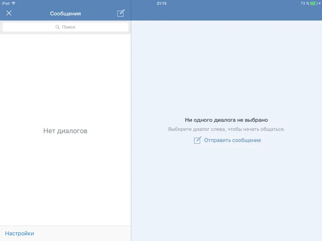
Task: Click the Сообщения header title
Action: (65, 14)
